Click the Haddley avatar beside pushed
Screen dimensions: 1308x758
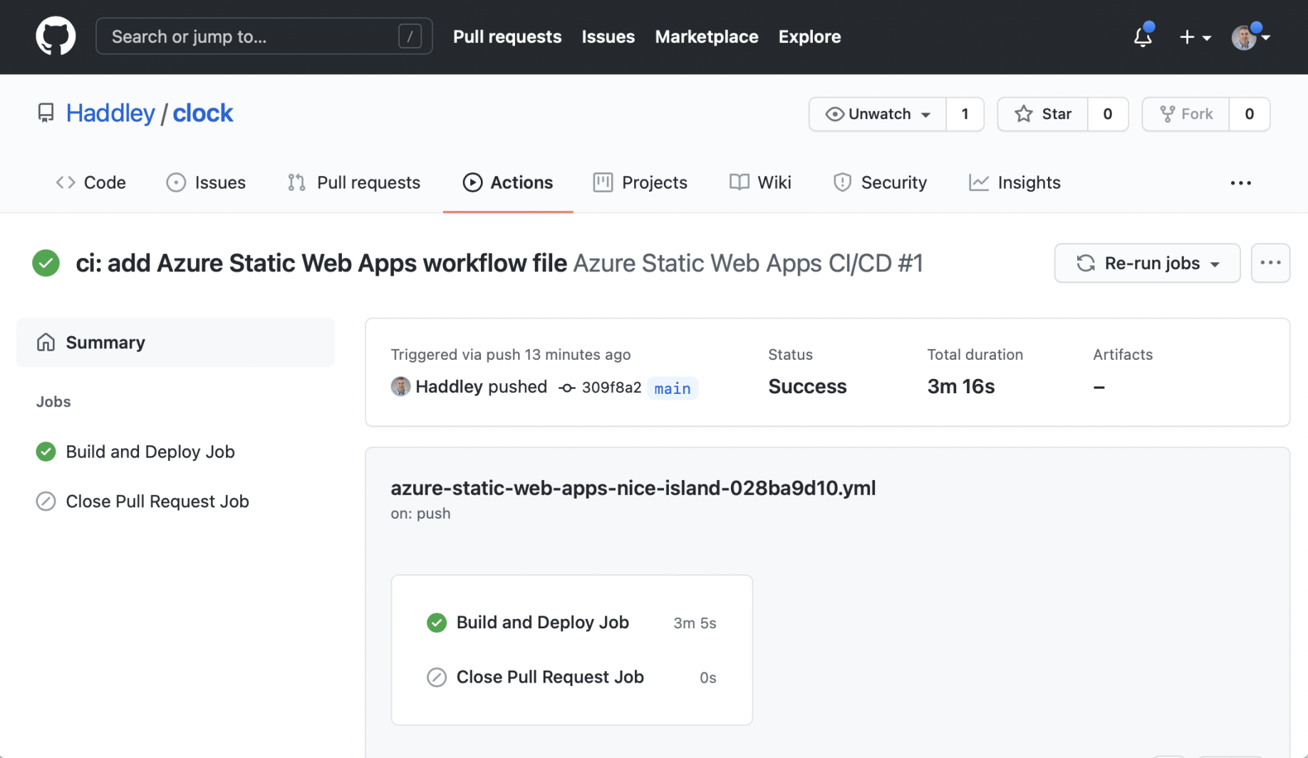400,387
